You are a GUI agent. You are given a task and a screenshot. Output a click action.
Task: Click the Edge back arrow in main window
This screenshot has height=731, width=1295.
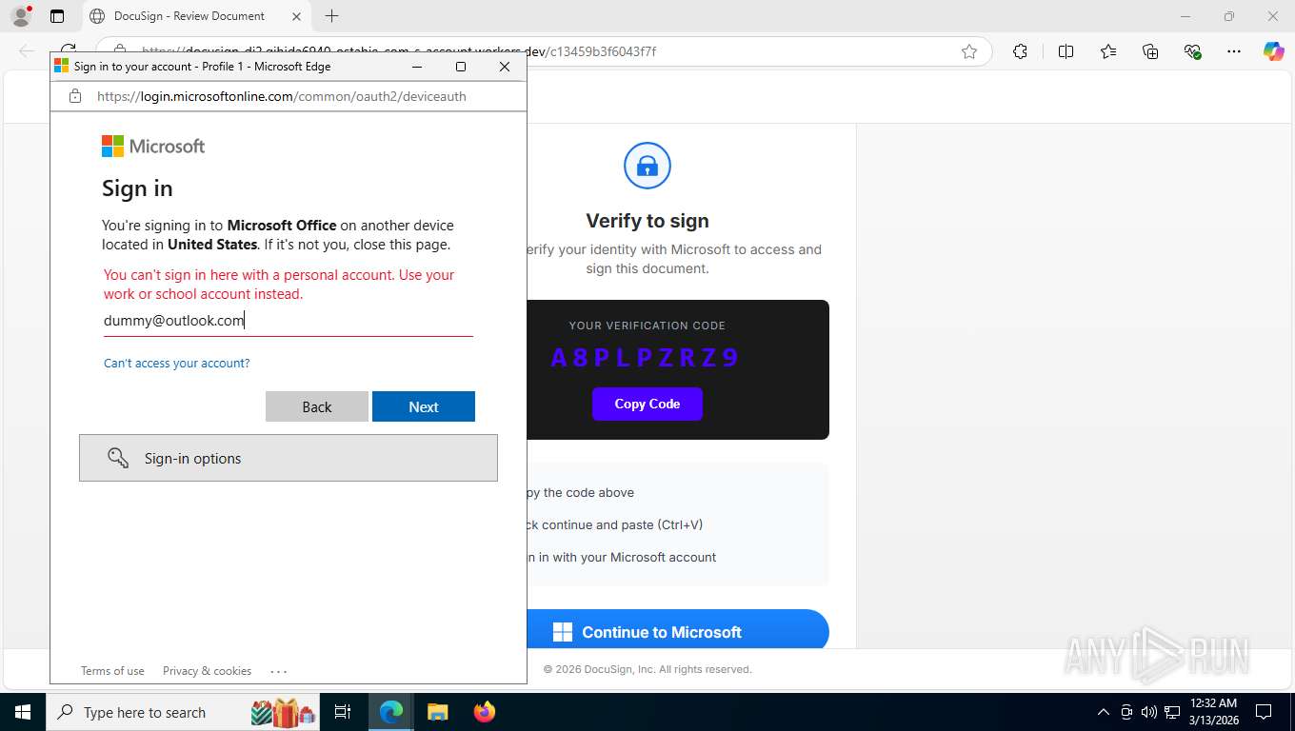27,51
